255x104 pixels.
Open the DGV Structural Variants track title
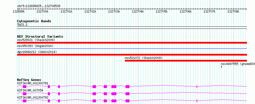(x=40, y=36)
